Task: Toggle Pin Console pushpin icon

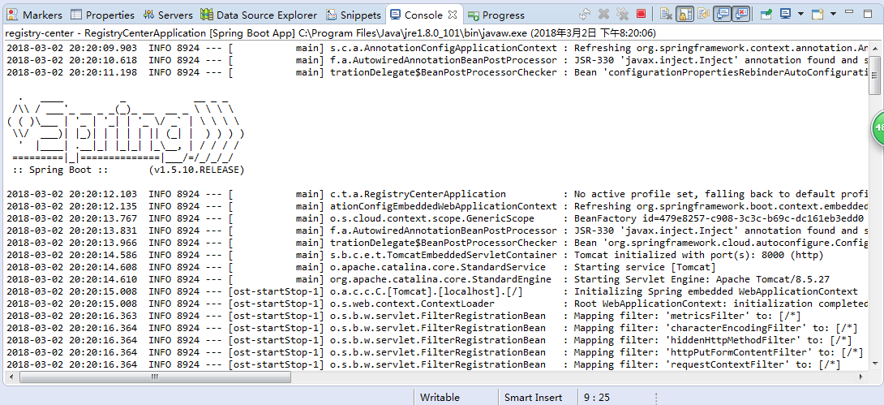Action: click(766, 14)
